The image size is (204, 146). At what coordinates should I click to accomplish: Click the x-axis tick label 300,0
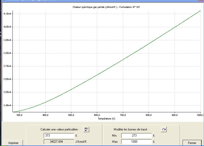pos(19,115)
